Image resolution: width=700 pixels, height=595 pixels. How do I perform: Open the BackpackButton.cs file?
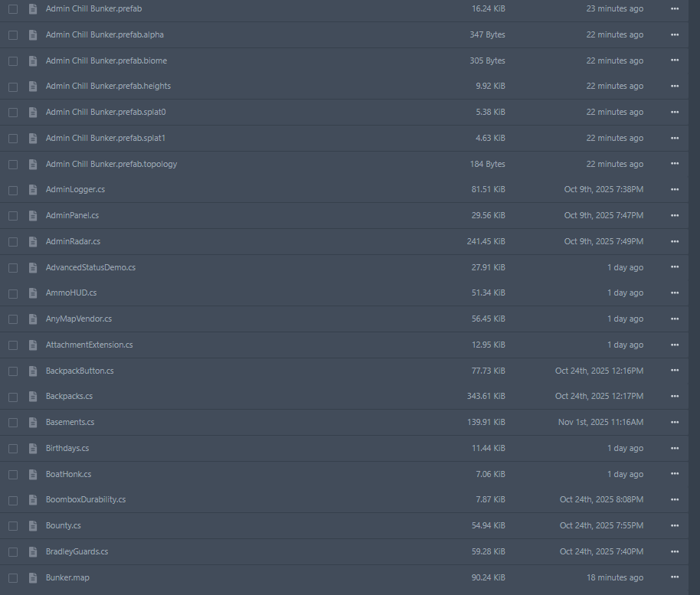80,371
